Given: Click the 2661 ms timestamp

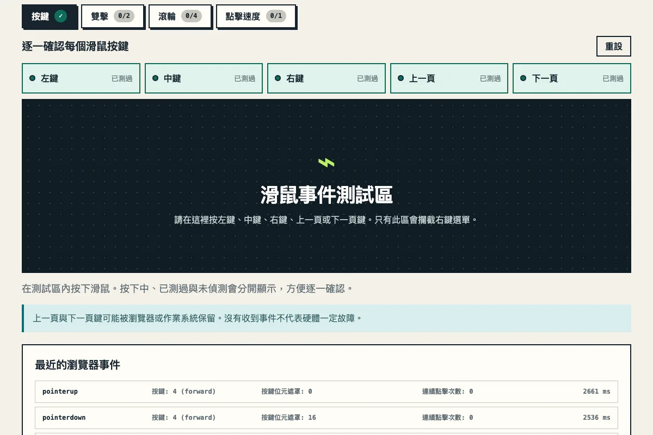Looking at the screenshot, I should click(x=596, y=391).
